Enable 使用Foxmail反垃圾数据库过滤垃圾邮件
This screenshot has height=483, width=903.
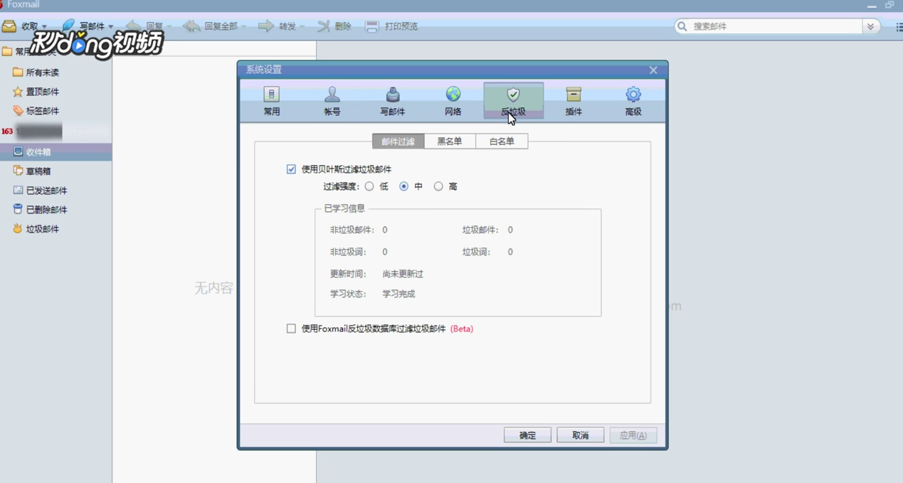click(x=291, y=328)
